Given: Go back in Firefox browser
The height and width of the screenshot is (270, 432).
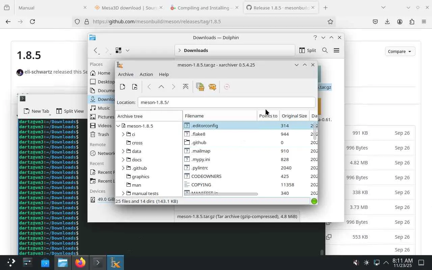Looking at the screenshot, I should click(x=8, y=22).
